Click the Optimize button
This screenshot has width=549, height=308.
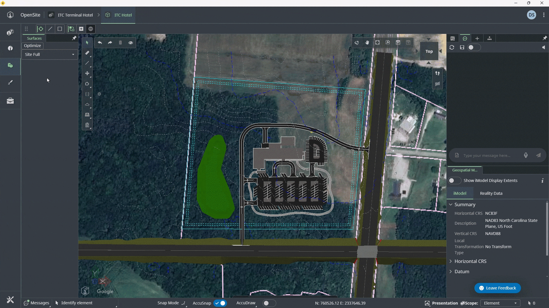32,45
